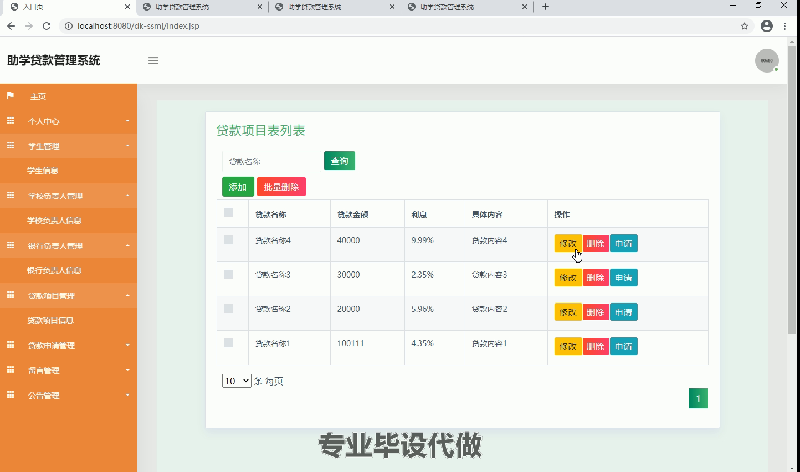Click the red 批量删除 button

point(281,187)
